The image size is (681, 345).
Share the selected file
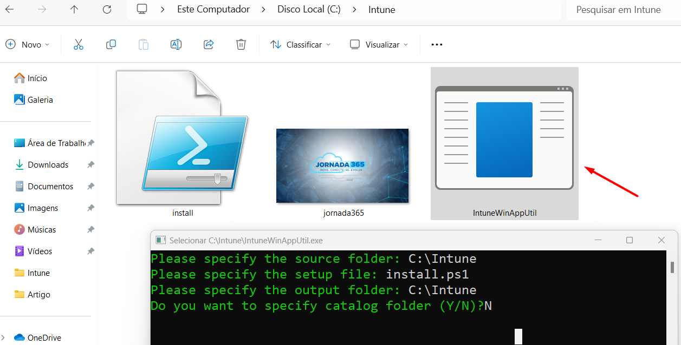[x=208, y=44]
